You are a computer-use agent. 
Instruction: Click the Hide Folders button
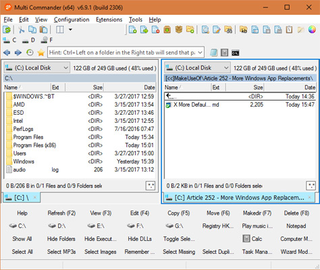point(61,239)
